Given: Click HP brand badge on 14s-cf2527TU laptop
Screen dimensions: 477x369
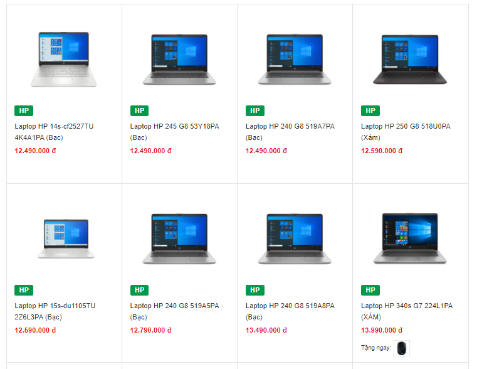Looking at the screenshot, I should (x=24, y=110).
